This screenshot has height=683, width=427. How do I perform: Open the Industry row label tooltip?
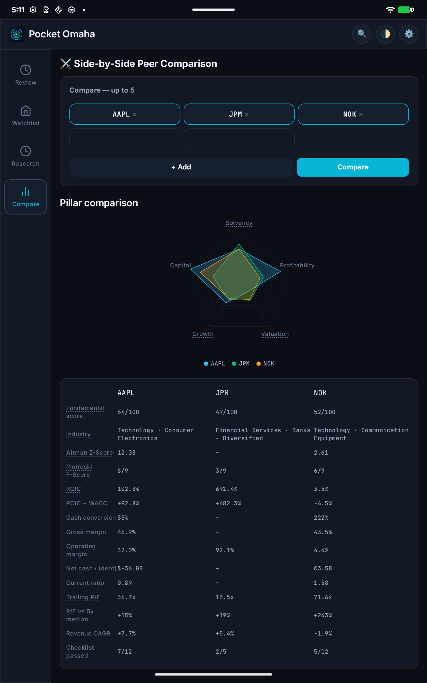coord(78,434)
